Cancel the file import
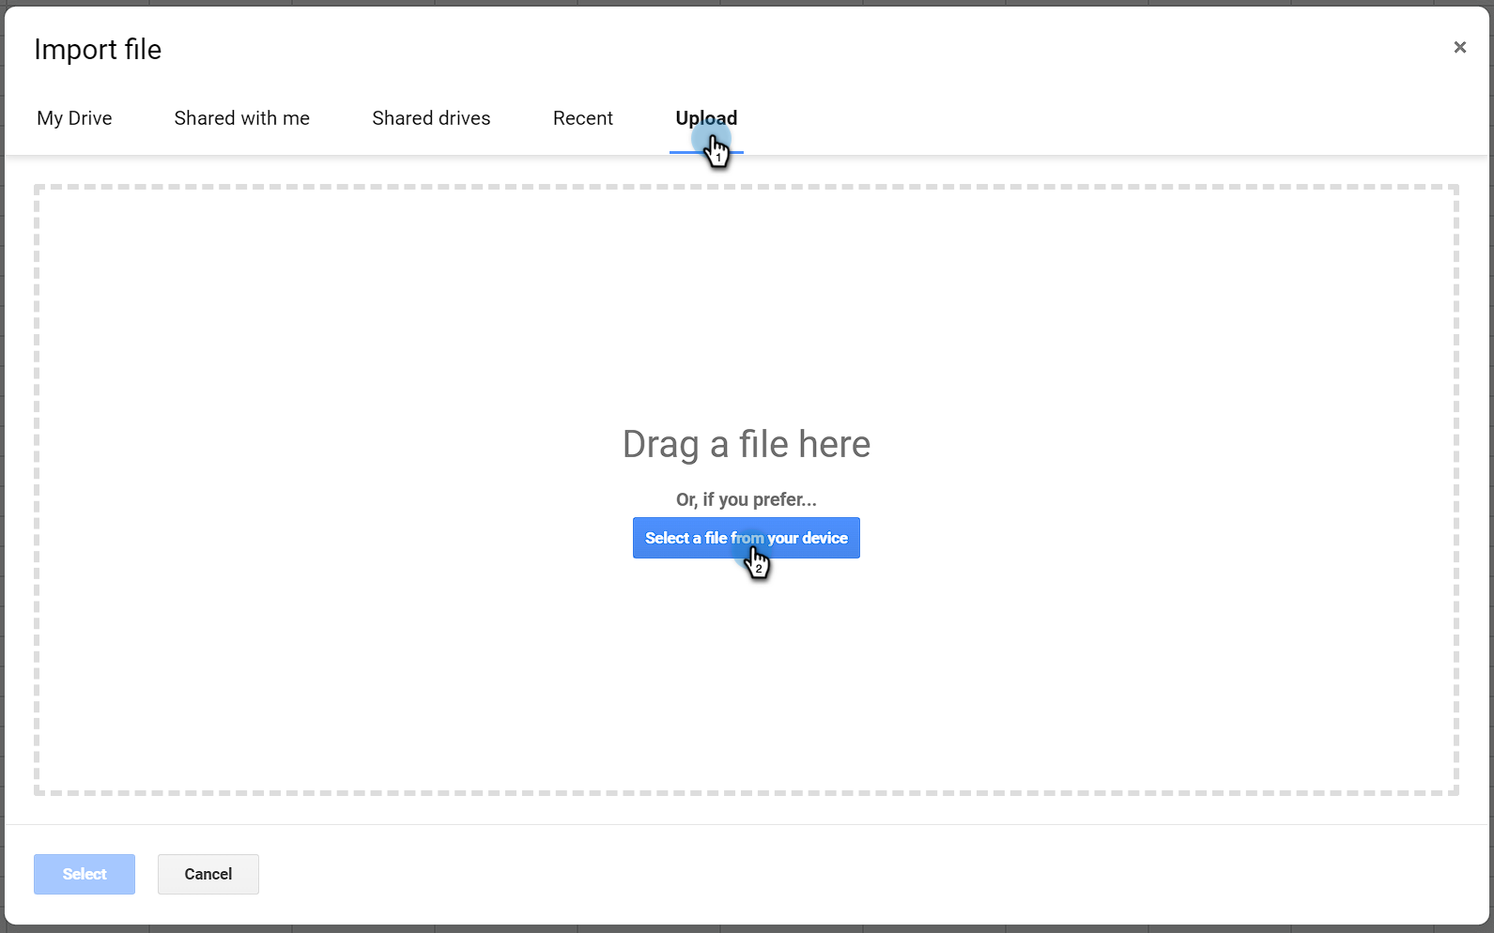This screenshot has height=933, width=1494. click(208, 874)
